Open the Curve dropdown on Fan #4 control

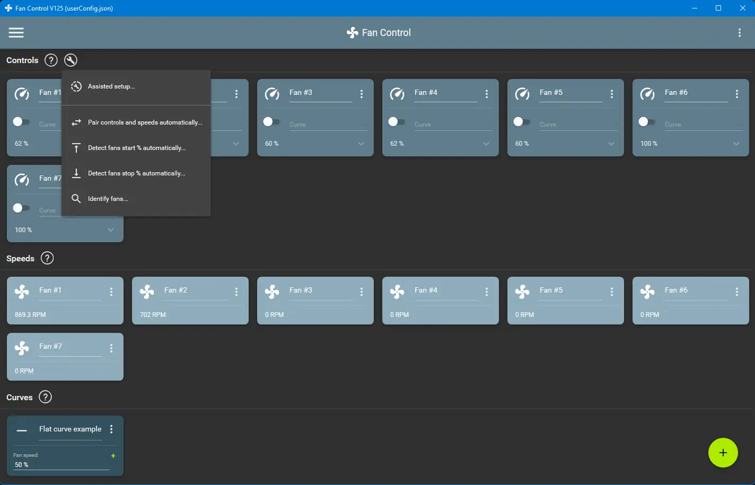[x=453, y=124]
